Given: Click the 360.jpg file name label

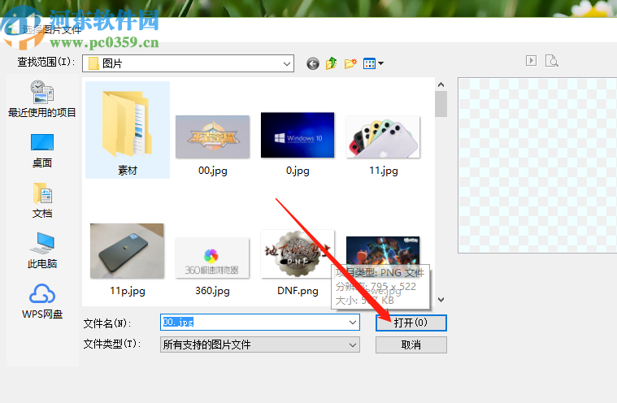Looking at the screenshot, I should coord(212,291).
